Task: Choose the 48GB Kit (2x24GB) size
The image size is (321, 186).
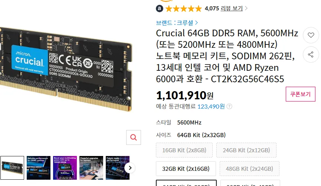Action: (249, 169)
